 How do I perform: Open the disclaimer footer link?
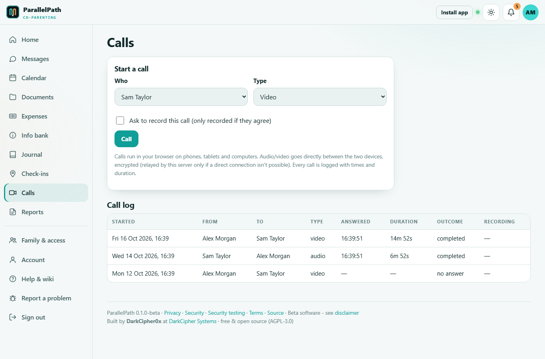(x=347, y=313)
